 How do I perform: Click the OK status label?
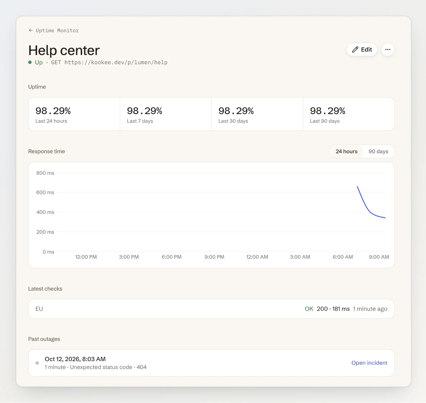(309, 309)
